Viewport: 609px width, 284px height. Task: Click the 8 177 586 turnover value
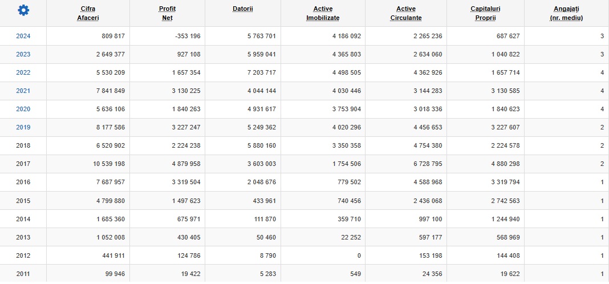tap(110, 127)
